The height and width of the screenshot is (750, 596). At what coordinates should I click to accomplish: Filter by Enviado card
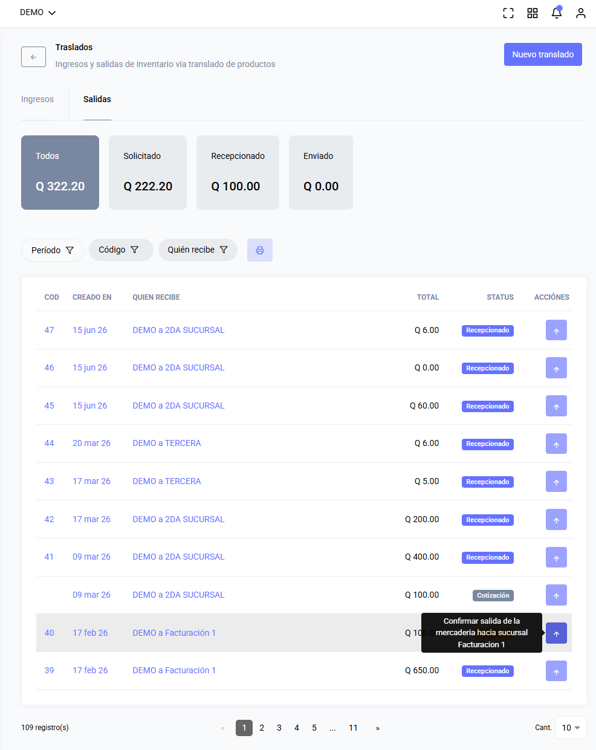(321, 173)
